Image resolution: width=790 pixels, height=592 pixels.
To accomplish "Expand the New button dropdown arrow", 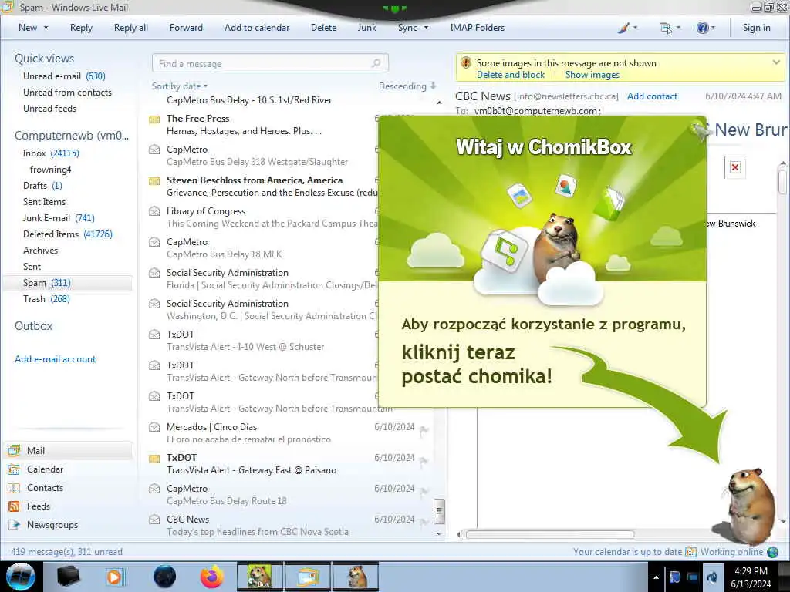I will click(x=46, y=28).
